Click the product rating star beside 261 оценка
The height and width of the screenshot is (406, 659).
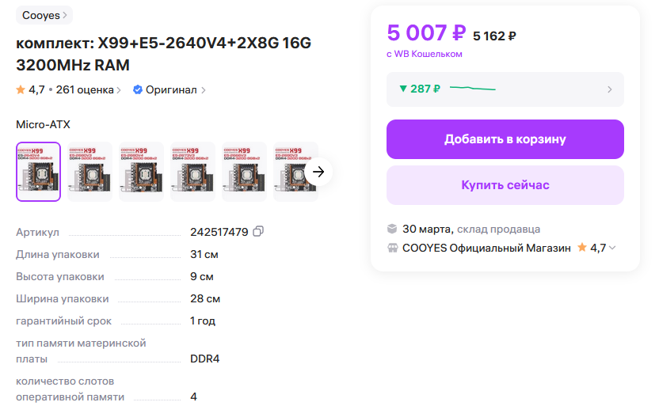point(21,89)
